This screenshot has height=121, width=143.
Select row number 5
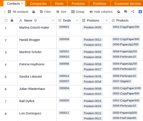click(6, 77)
